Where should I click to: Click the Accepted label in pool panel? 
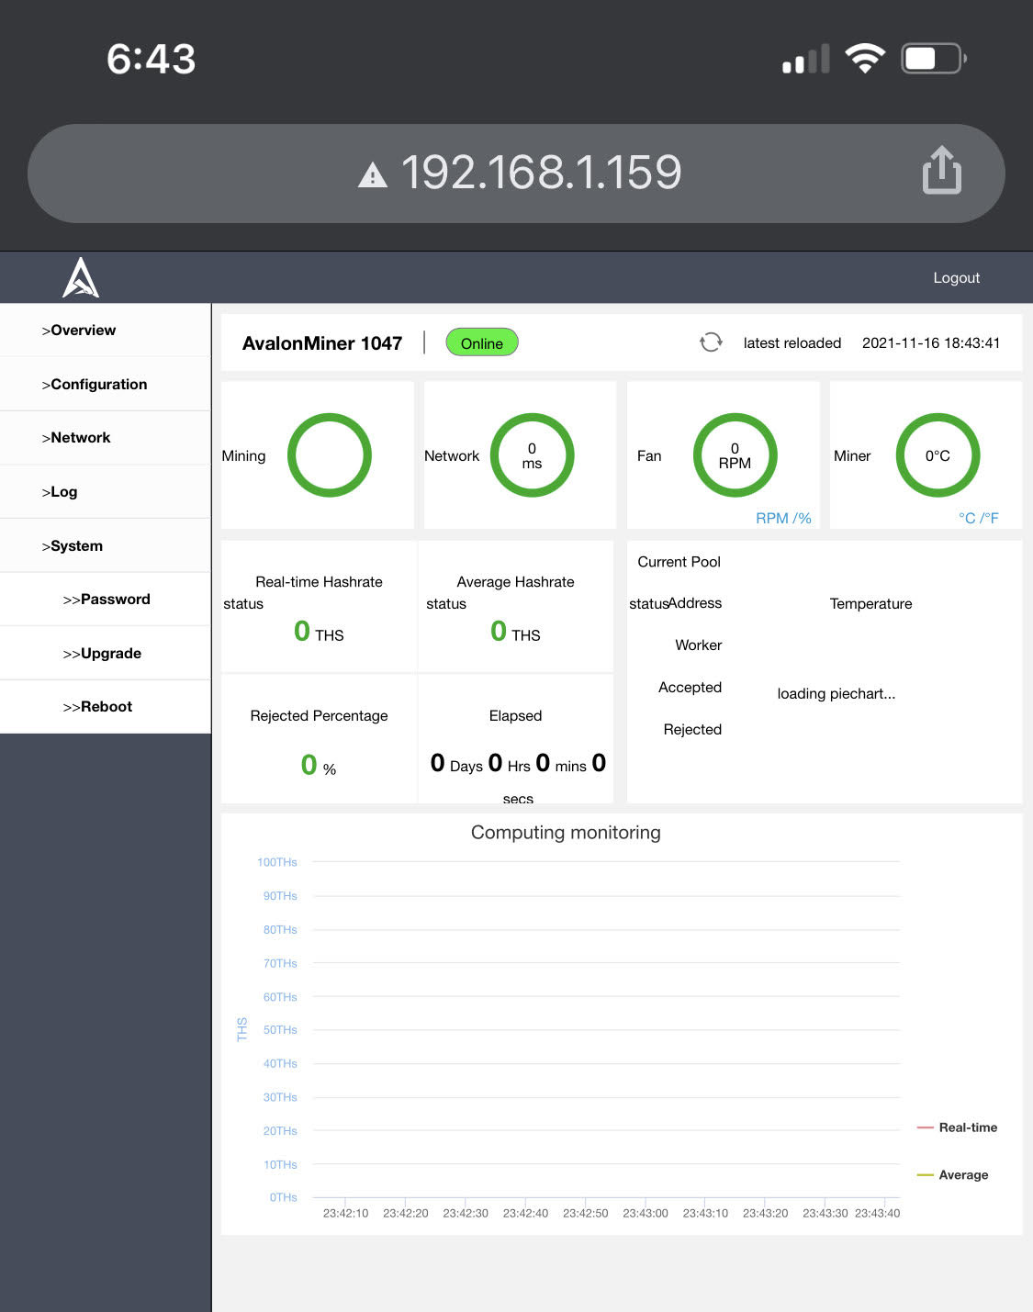690,688
